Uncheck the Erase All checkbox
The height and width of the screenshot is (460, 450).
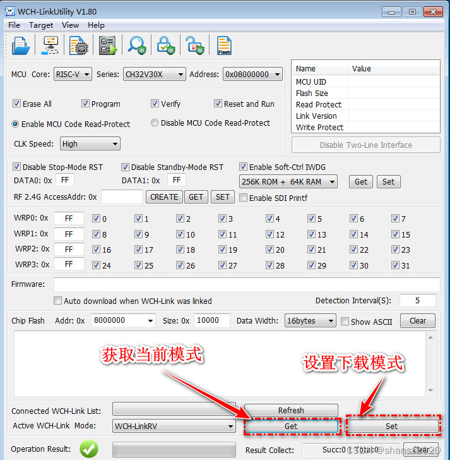16,104
